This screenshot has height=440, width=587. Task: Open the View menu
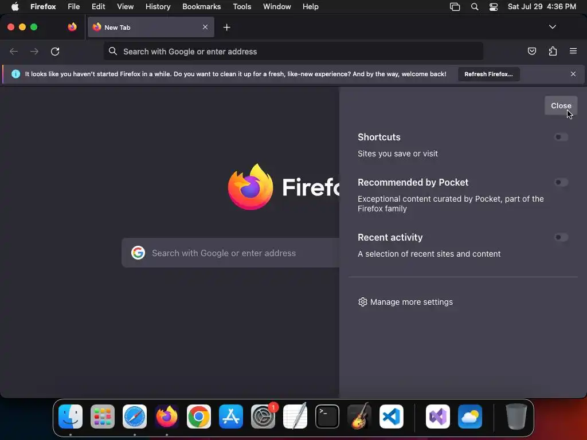pos(126,7)
